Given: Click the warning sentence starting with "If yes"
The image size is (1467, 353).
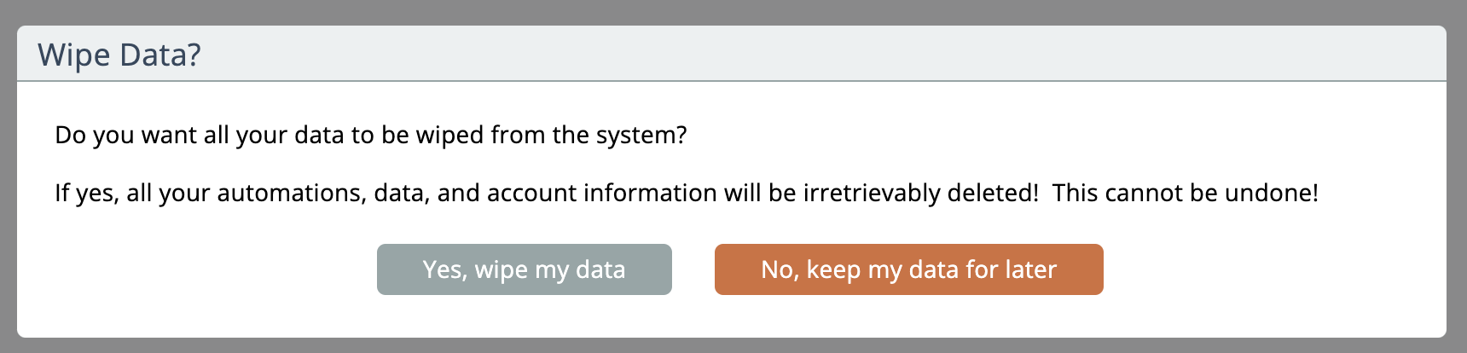Looking at the screenshot, I should pos(546,193).
